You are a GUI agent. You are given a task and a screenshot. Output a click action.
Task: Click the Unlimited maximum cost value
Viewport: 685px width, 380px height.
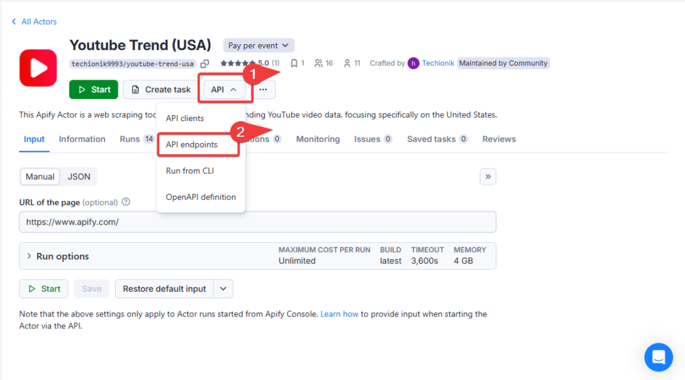pos(297,261)
